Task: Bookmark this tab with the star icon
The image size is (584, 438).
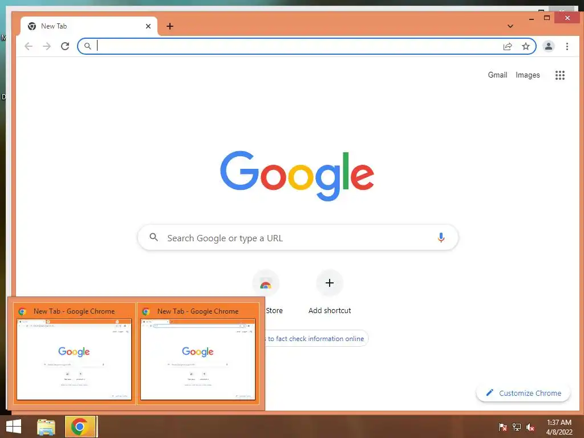Action: click(525, 46)
